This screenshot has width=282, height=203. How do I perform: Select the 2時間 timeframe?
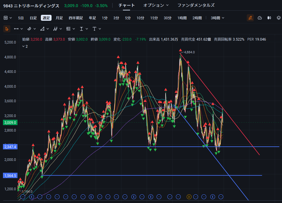point(197,18)
